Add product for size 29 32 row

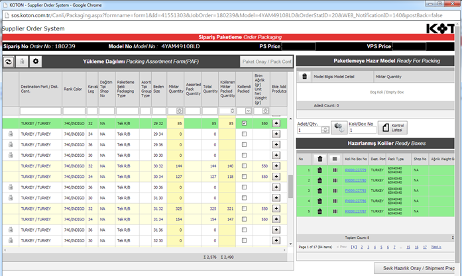276,123
